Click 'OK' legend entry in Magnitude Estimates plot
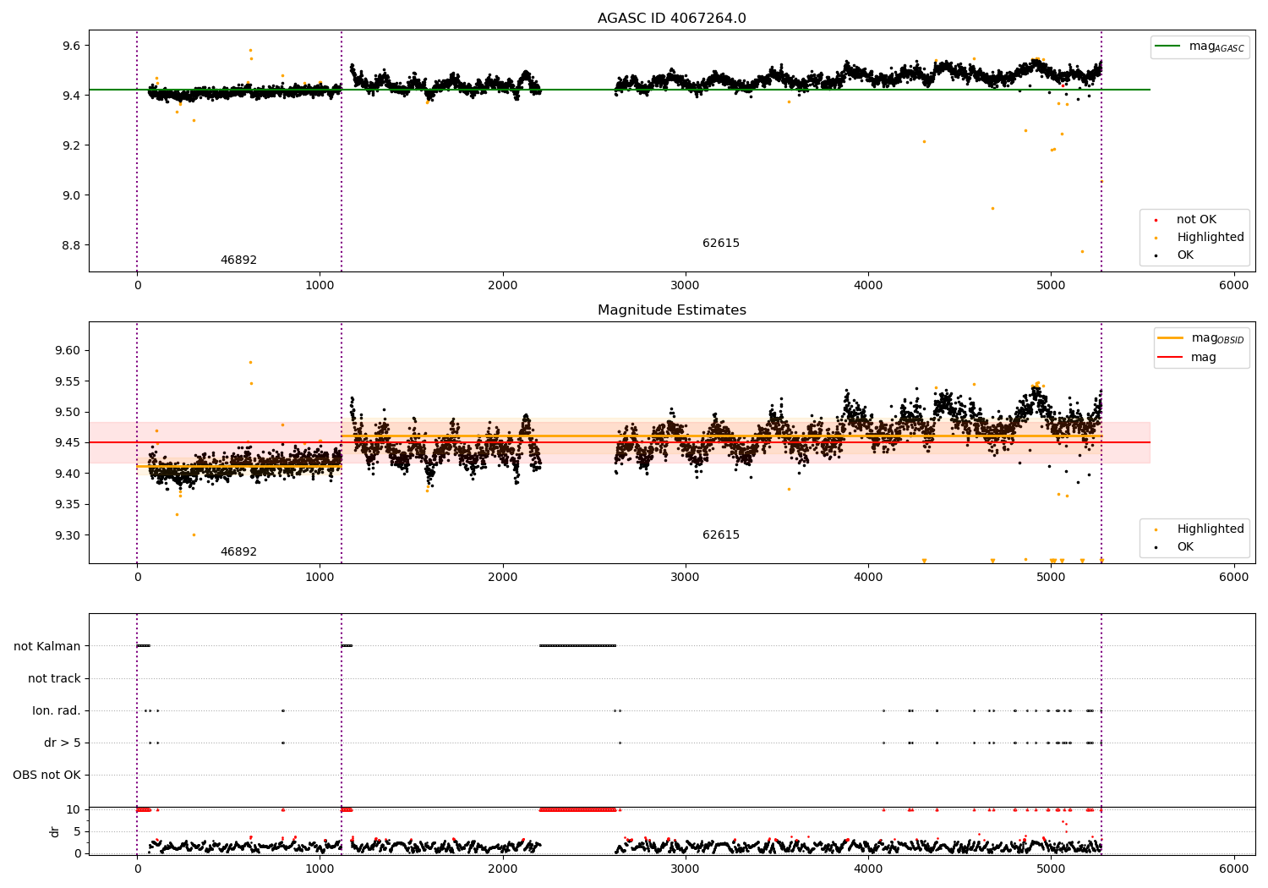1268x888 pixels. click(1185, 547)
